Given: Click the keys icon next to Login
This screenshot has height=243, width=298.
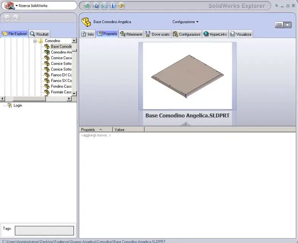Looking at the screenshot, I should click(x=10, y=106).
